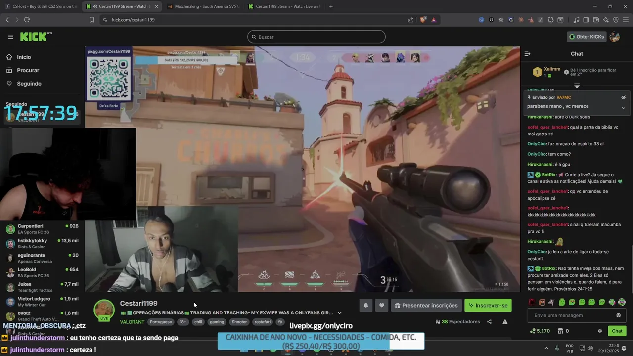Select the gaming tag
Screen dimensions: 633x356
click(217, 322)
